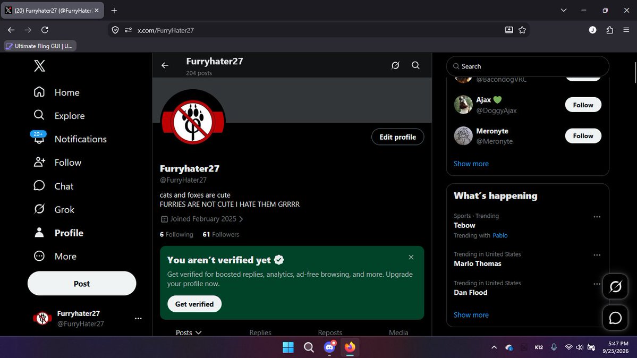
Task: Open Notifications with the 20+ badge
Action: coord(70,139)
